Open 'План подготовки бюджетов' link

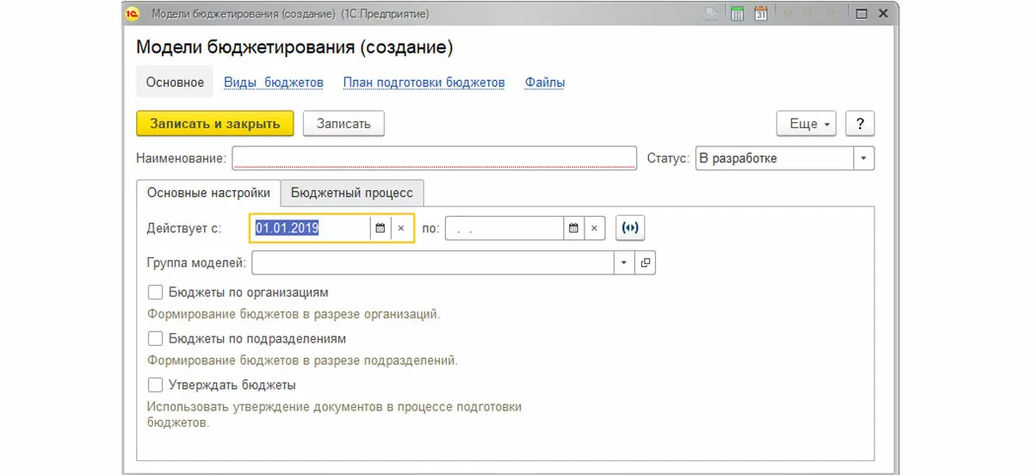tap(424, 83)
